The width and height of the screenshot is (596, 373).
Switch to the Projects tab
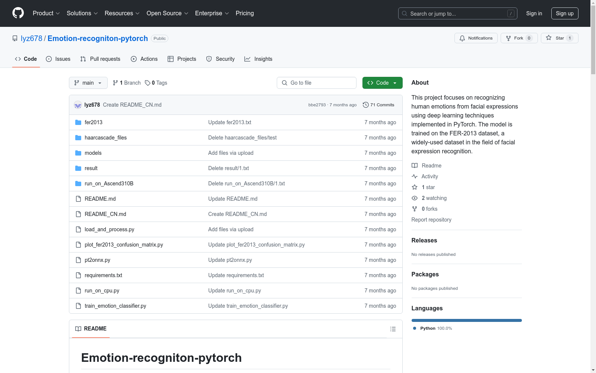[x=182, y=59]
